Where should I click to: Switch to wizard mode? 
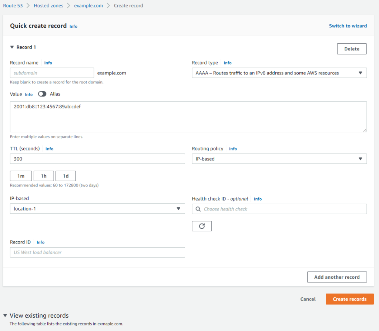pos(348,26)
